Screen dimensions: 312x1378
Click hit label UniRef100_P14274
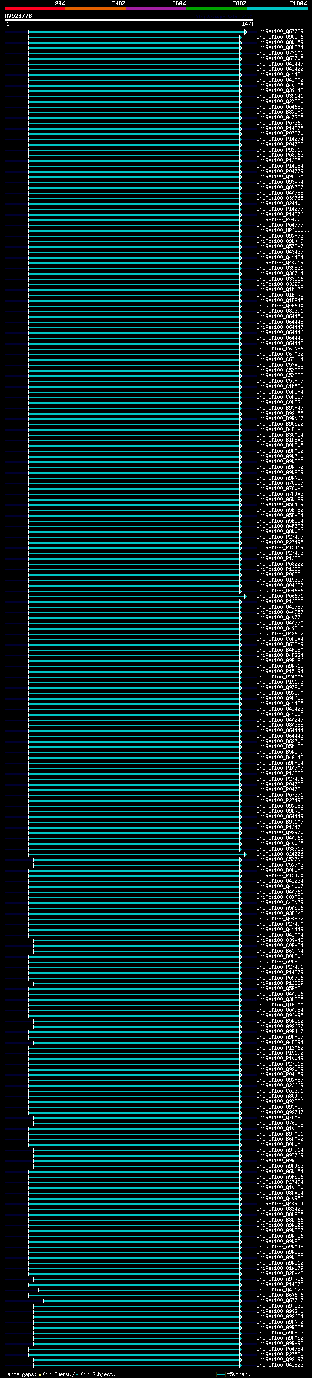280,139
